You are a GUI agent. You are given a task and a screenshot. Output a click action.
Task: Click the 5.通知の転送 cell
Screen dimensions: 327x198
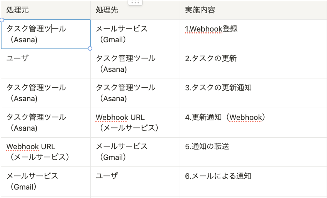pyautogui.click(x=254, y=152)
